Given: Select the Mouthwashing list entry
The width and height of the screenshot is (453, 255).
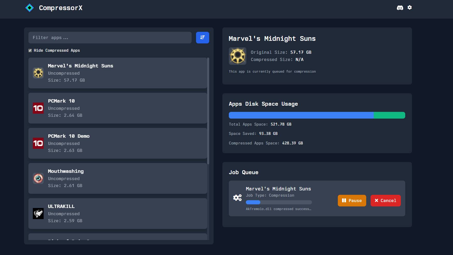Looking at the screenshot, I should tap(118, 178).
